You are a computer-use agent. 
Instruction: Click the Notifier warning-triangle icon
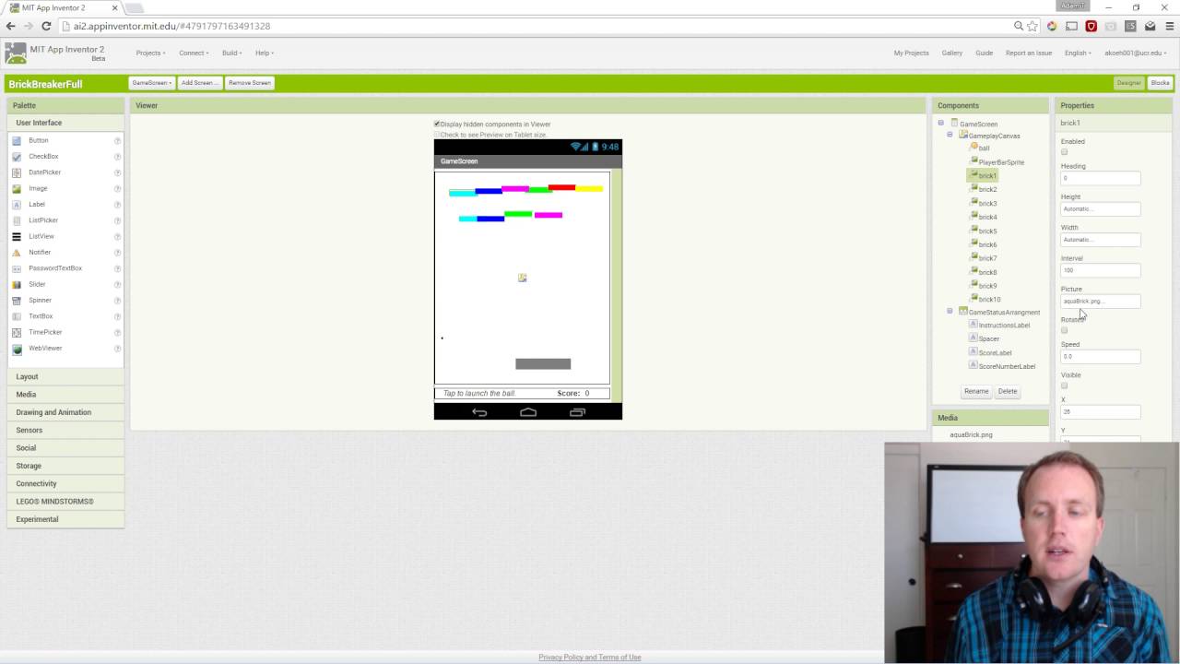[17, 252]
